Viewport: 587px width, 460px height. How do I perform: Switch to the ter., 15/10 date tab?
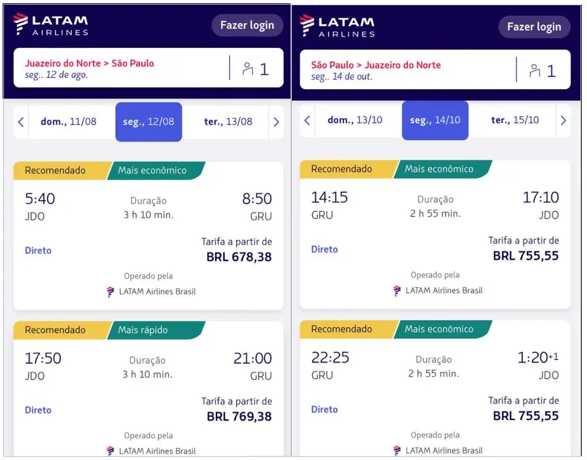[x=515, y=120]
